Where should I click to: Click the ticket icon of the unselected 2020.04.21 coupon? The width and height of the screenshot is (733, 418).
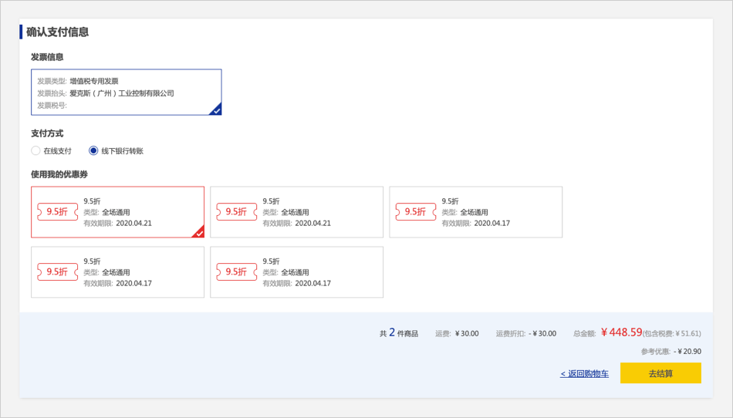point(237,211)
